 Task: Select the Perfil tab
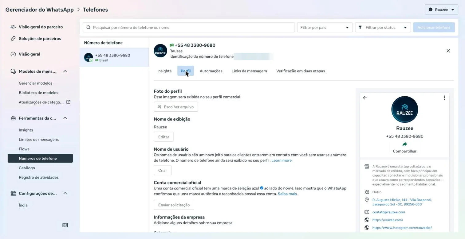(x=186, y=71)
